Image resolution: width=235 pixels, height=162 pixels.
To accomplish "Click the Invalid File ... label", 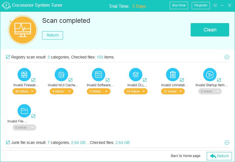I will 17,121.
